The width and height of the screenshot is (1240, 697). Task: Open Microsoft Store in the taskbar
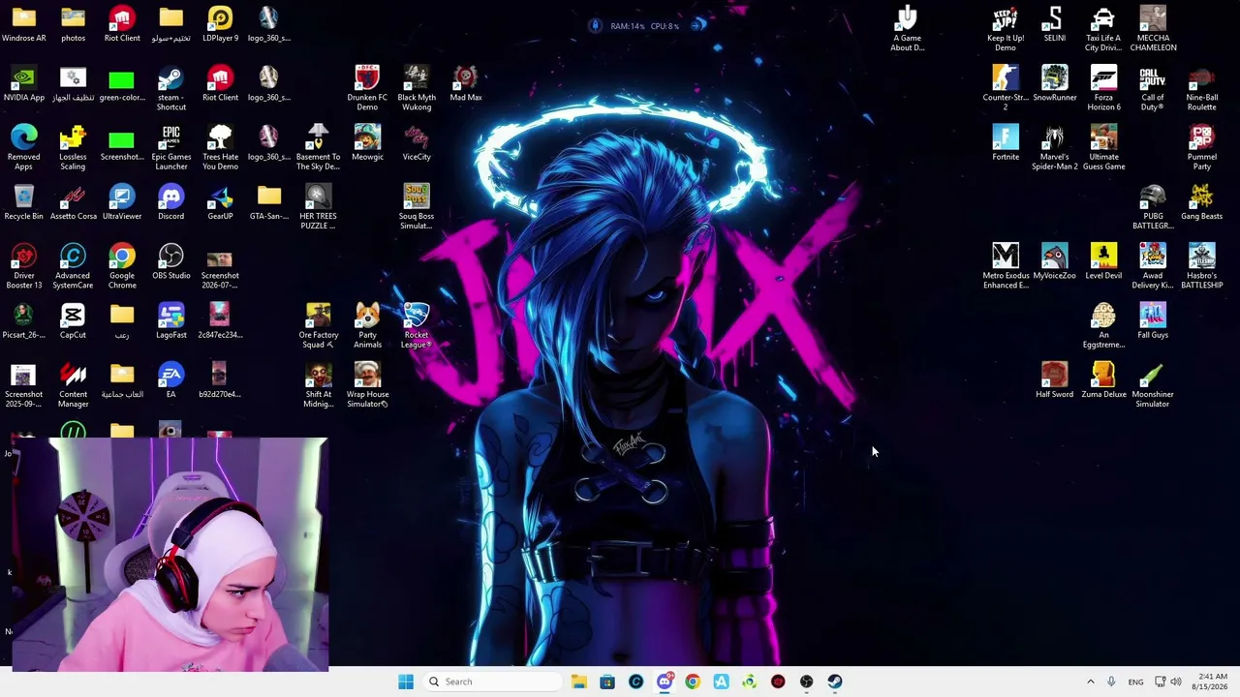pyautogui.click(x=607, y=682)
